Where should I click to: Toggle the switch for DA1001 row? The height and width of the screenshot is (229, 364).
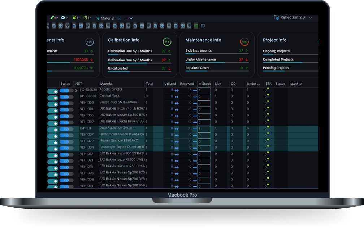click(x=53, y=129)
